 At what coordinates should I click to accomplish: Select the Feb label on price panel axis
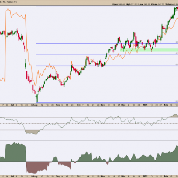click(166, 105)
